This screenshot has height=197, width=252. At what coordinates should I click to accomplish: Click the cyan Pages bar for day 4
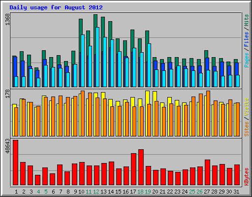pyautogui.click(x=38, y=82)
